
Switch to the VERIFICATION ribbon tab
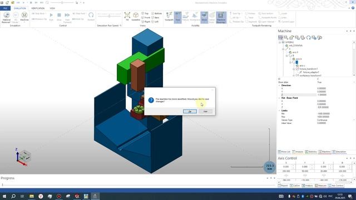38,8
